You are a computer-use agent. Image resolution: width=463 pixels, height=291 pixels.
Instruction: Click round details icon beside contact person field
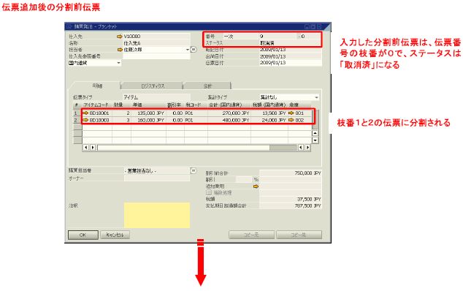pos(194,50)
